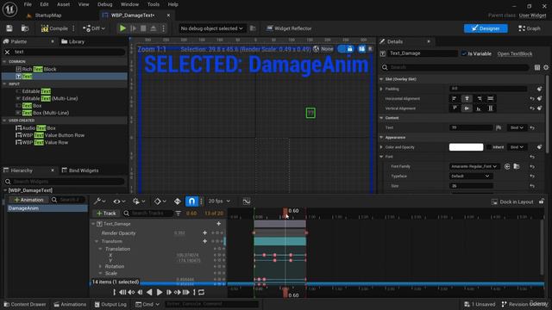552x310 pixels.
Task: Open sequencer view options eye menu
Action: [119, 201]
